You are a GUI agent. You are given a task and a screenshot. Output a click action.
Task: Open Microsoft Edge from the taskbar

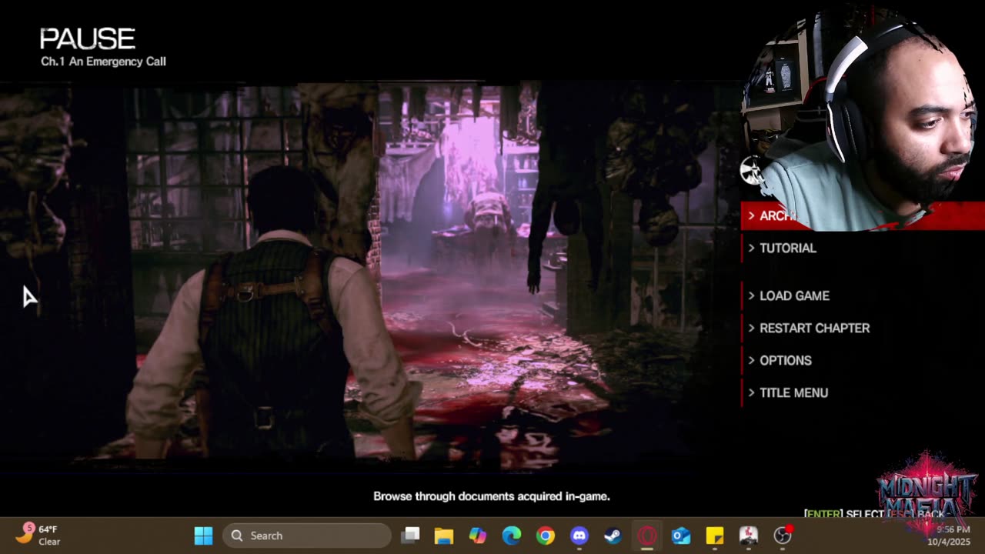point(512,536)
